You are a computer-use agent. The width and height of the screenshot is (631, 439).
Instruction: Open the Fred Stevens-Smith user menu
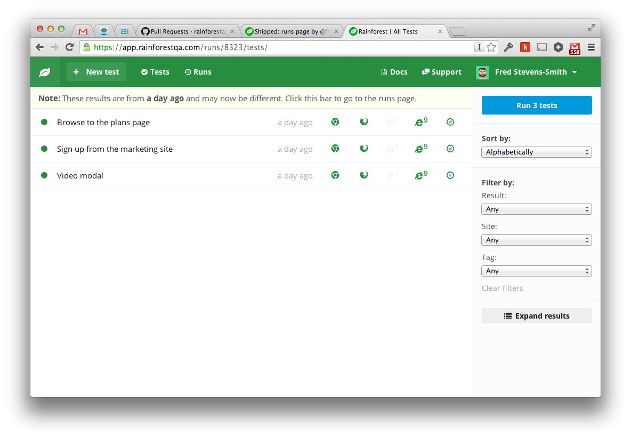click(x=527, y=72)
